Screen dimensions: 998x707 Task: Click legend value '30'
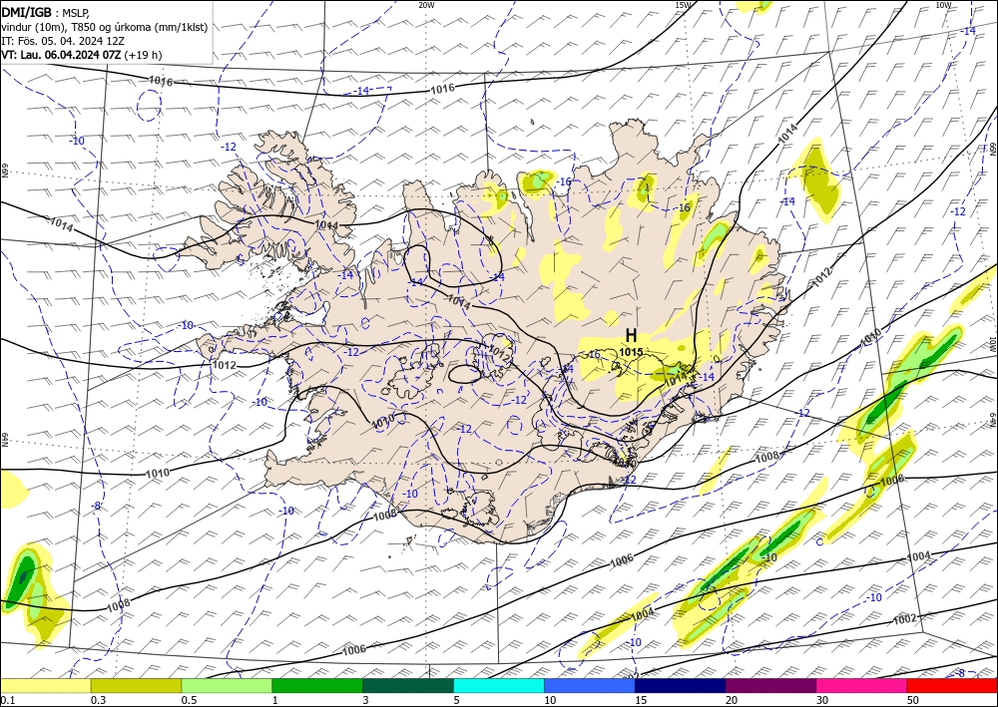click(x=822, y=700)
